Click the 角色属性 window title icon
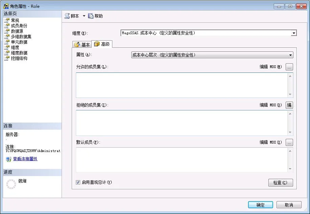 coord(6,6)
